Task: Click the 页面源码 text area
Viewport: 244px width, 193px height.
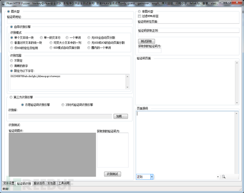Action: 185,143
